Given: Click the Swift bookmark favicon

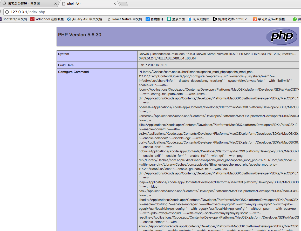Looking at the screenshot, I should (255, 19).
